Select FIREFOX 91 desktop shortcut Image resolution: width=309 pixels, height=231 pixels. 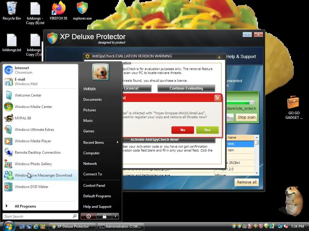coord(59,11)
